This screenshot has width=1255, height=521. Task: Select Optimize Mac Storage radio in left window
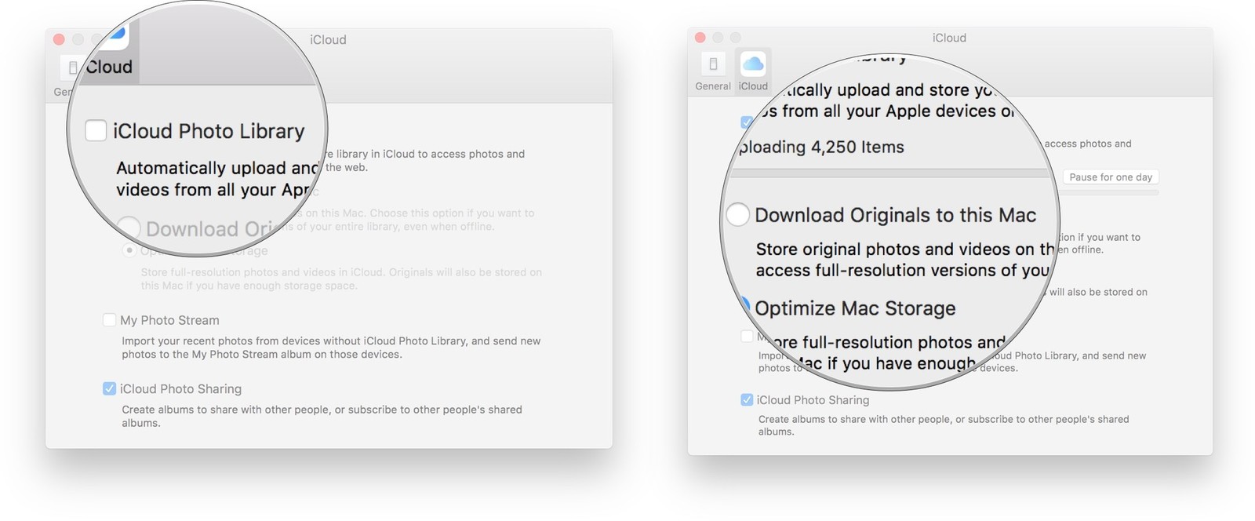129,250
